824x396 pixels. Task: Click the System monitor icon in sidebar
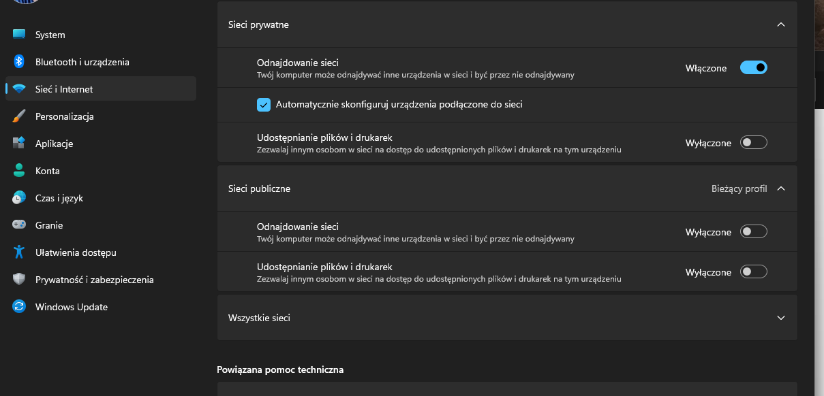coord(19,35)
